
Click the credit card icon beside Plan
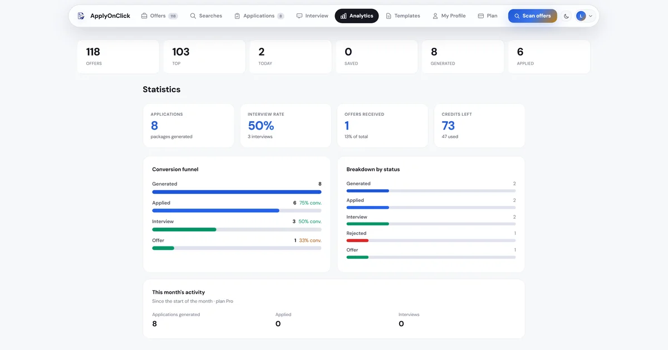(481, 16)
